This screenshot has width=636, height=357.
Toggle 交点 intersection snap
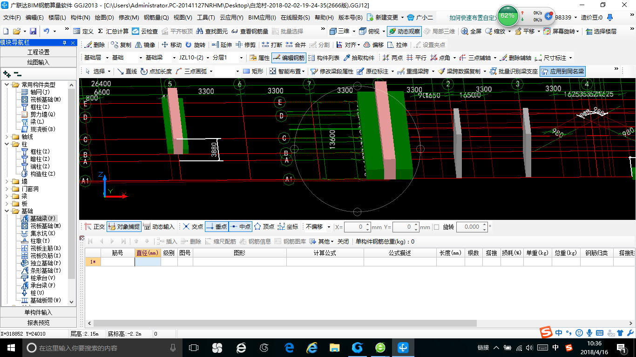tap(193, 227)
